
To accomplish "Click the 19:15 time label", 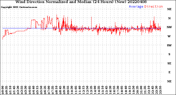I will pyautogui.click(x=130, y=90).
